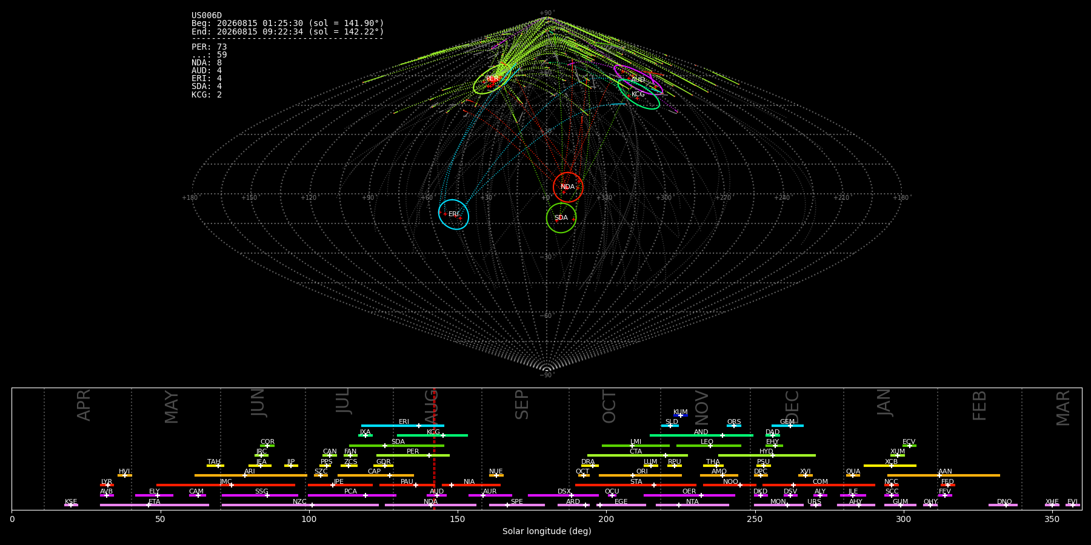Screen dimensions: 1091x545
Task: Click the pink ETA shower bar
Action: [155, 505]
